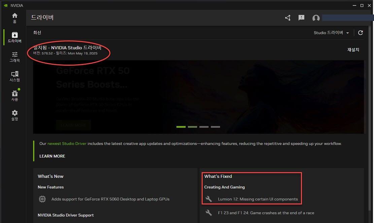Refresh the driver list with reload icon
The width and height of the screenshot is (374, 223).
pyautogui.click(x=361, y=33)
